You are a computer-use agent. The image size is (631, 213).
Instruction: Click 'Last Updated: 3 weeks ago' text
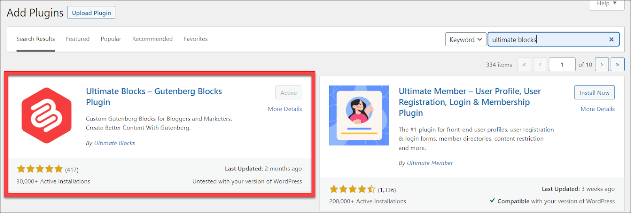(578, 189)
